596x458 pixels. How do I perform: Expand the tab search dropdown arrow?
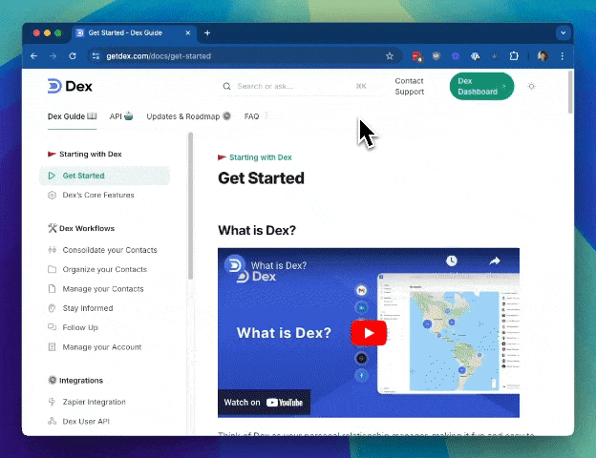(x=563, y=33)
